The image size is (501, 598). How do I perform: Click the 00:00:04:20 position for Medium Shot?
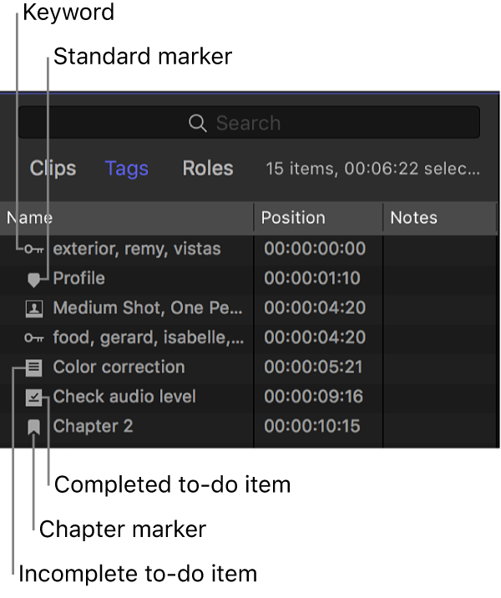(x=315, y=308)
